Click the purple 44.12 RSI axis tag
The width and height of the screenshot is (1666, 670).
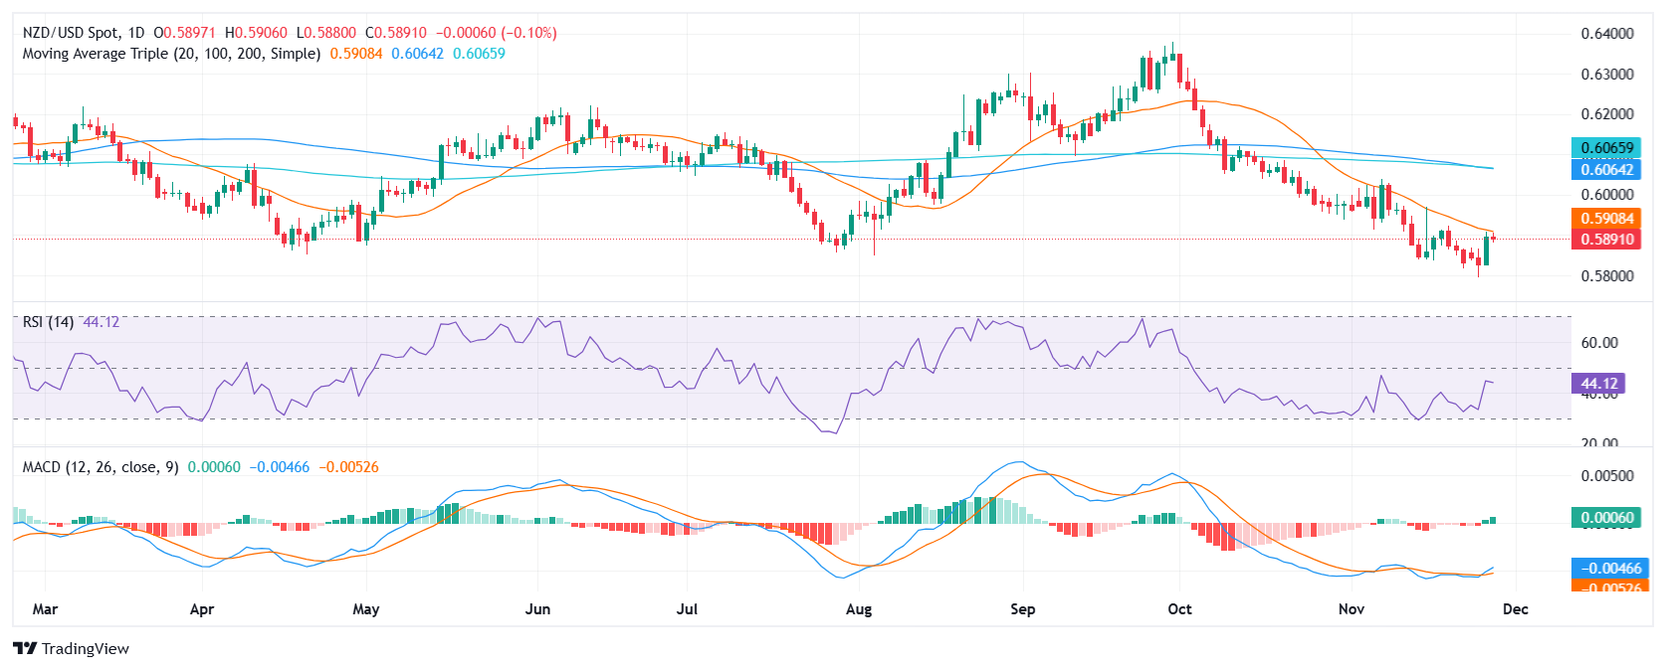pyautogui.click(x=1598, y=384)
